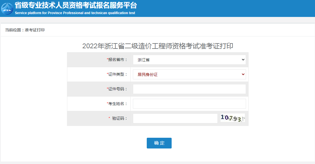The image size is (315, 164).
Task: Focus the 验证码 input field
Action: (175, 118)
